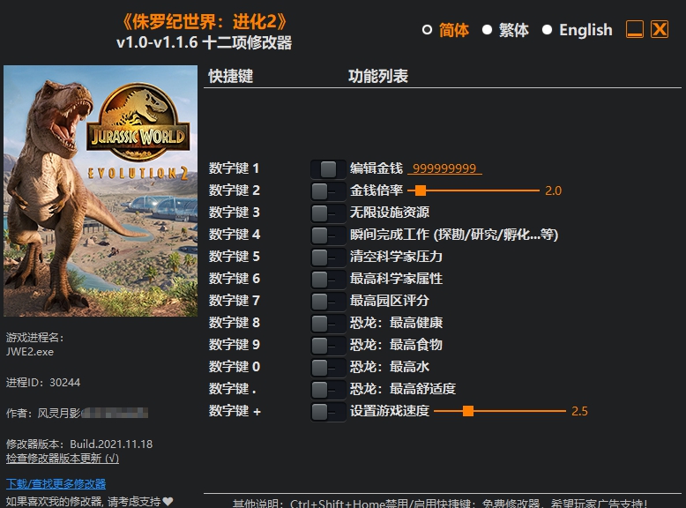This screenshot has width=686, height=508.
Task: Select English language radio button
Action: pyautogui.click(x=547, y=30)
